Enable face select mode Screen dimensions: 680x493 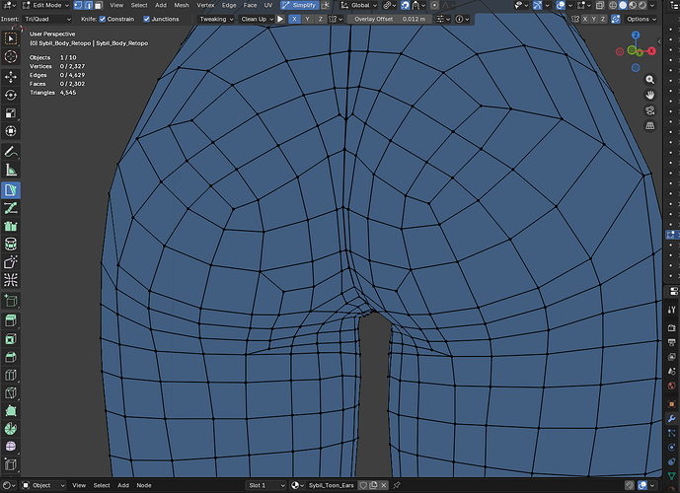[x=99, y=5]
